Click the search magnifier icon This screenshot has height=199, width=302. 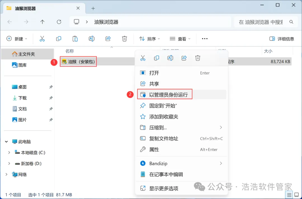tap(291, 22)
